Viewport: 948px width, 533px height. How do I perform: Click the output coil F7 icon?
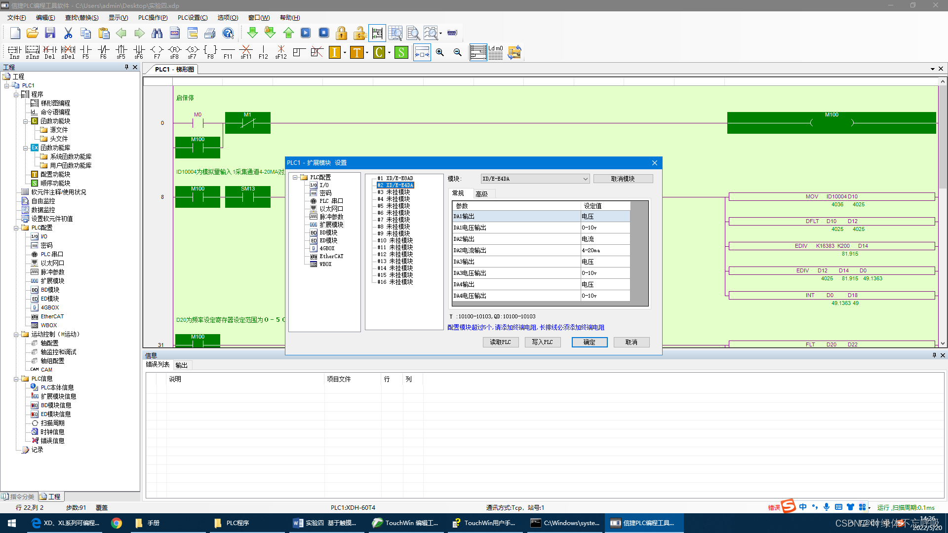pyautogui.click(x=157, y=52)
